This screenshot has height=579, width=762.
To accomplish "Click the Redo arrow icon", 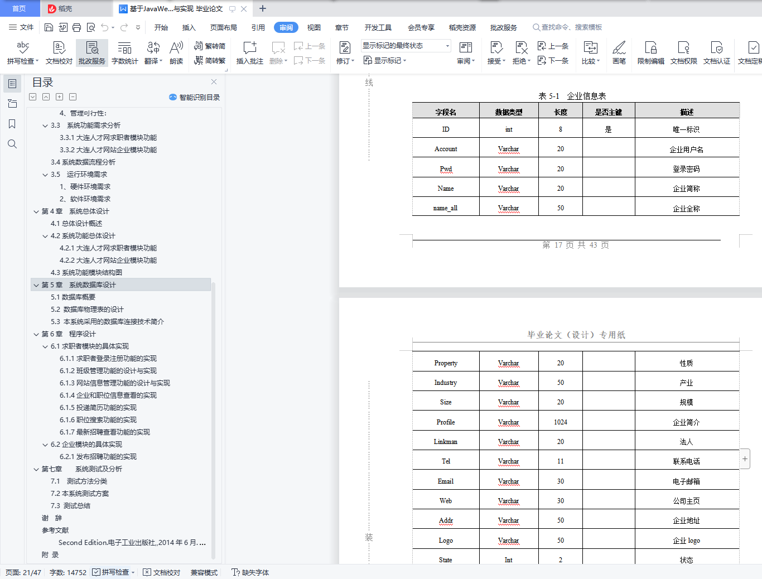I will click(124, 27).
